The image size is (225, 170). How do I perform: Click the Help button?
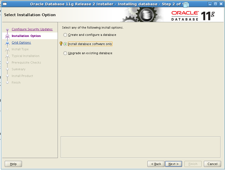click(13, 164)
